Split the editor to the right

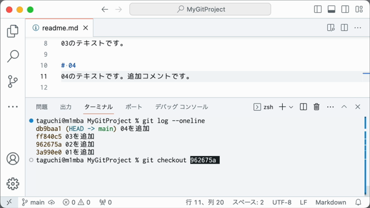(x=345, y=28)
